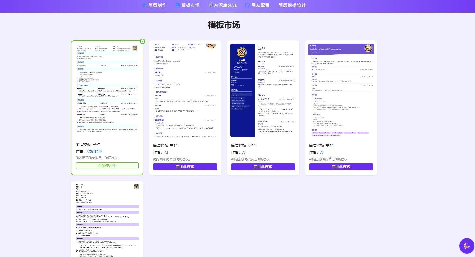475x257 pixels.
Task: Open the 简历模板设计 page from the navbar
Action: [x=292, y=5]
